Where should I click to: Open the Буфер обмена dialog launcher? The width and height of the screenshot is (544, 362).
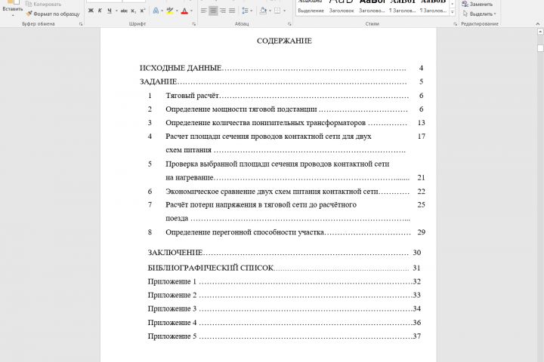[x=81, y=24]
